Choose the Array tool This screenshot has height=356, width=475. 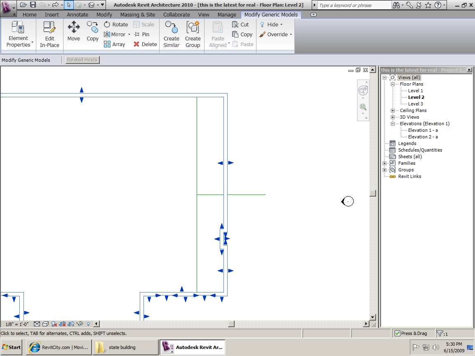[x=114, y=44]
